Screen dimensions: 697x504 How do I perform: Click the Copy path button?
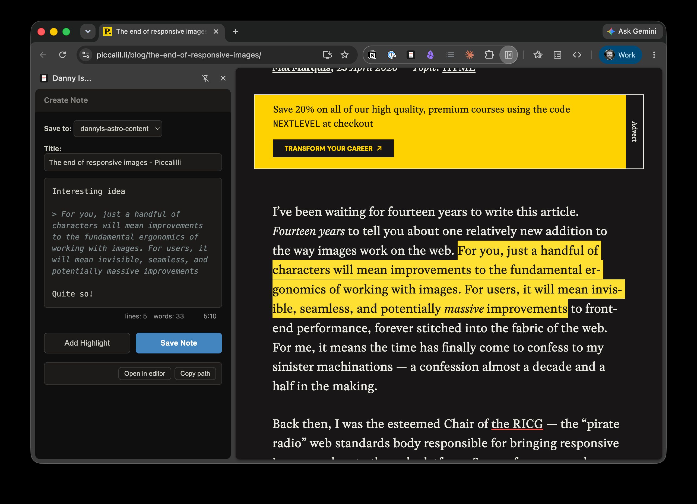(x=195, y=374)
